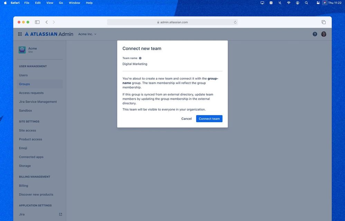Click the Connect new team heading
Viewport: 345px width, 221px height.
click(x=142, y=49)
